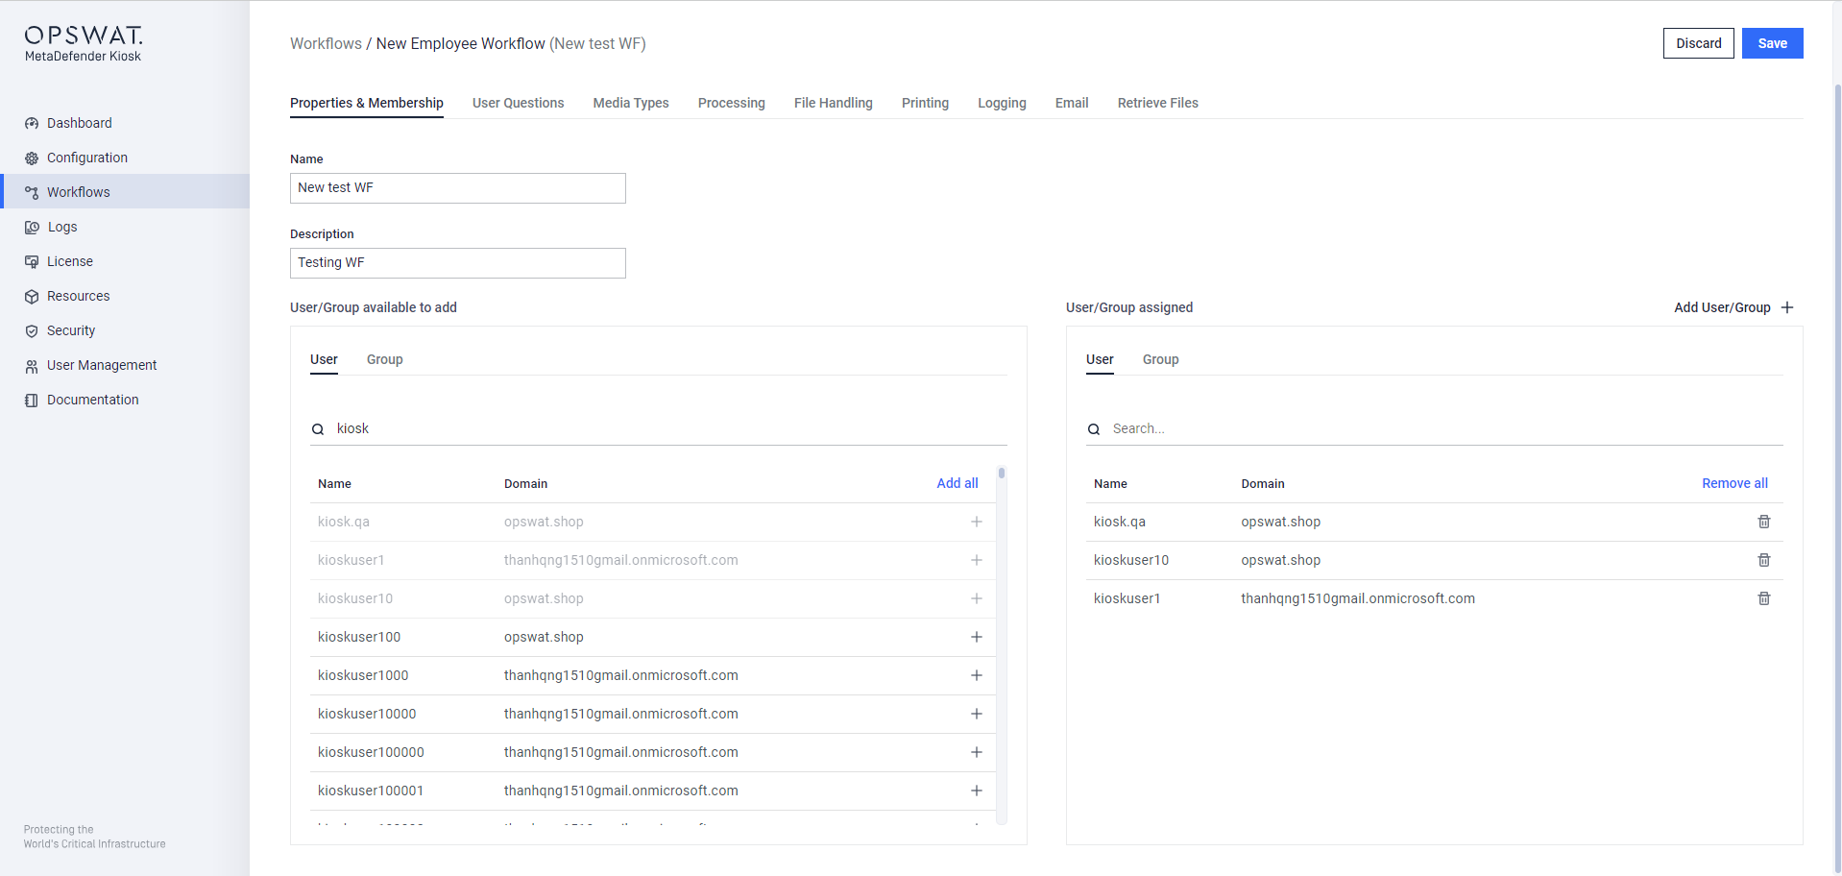
Task: Add kioskuser1000 with its plus icon
Action: click(x=977, y=675)
